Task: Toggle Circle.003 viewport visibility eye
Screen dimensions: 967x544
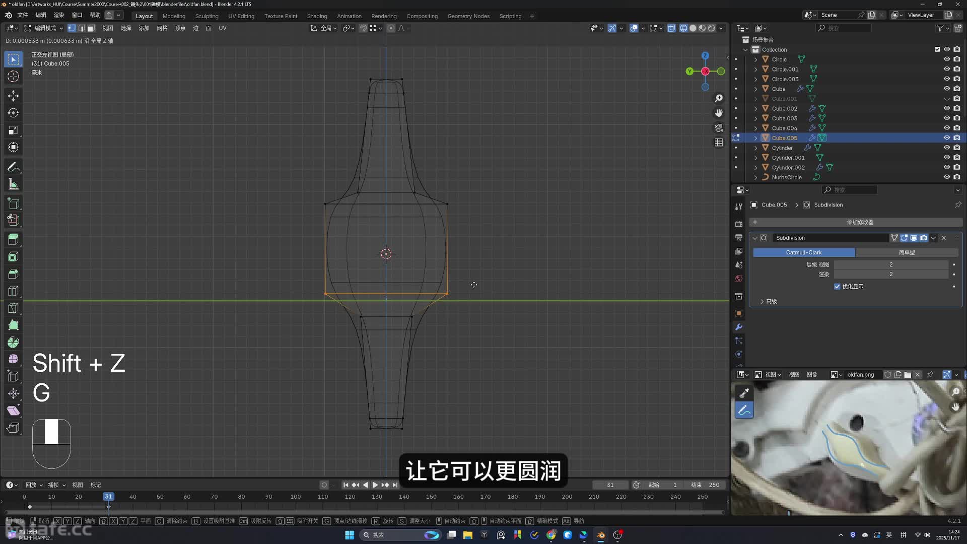Action: point(946,79)
